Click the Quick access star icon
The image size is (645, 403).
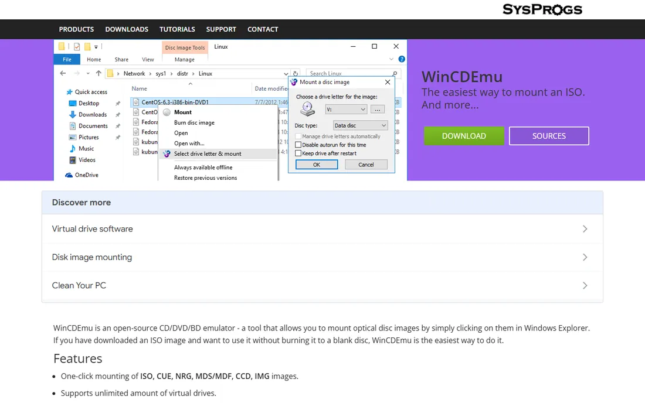click(x=70, y=92)
